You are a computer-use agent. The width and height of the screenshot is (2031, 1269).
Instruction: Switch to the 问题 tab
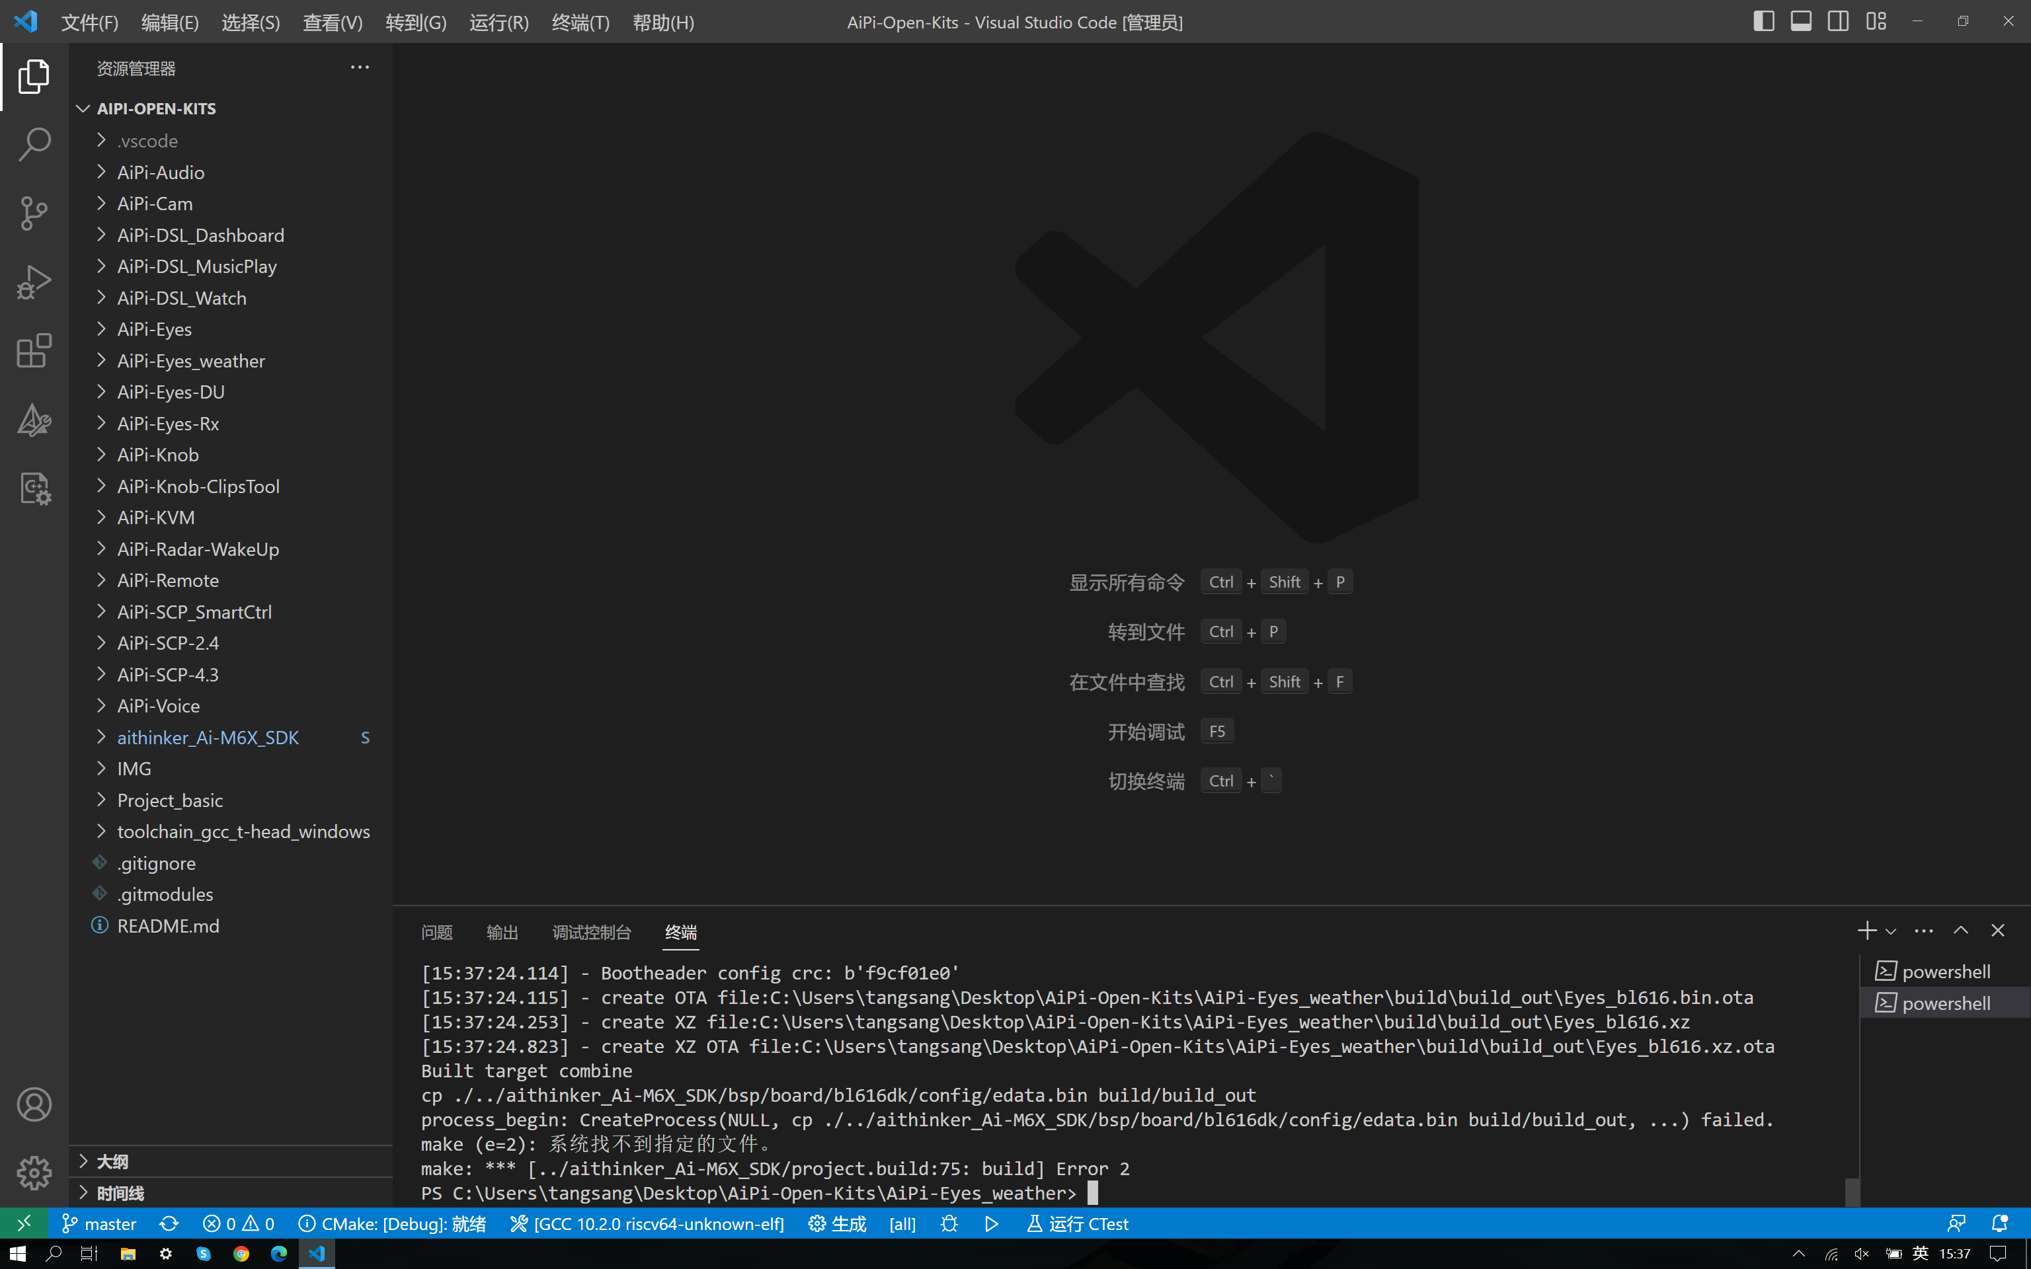pyautogui.click(x=436, y=933)
